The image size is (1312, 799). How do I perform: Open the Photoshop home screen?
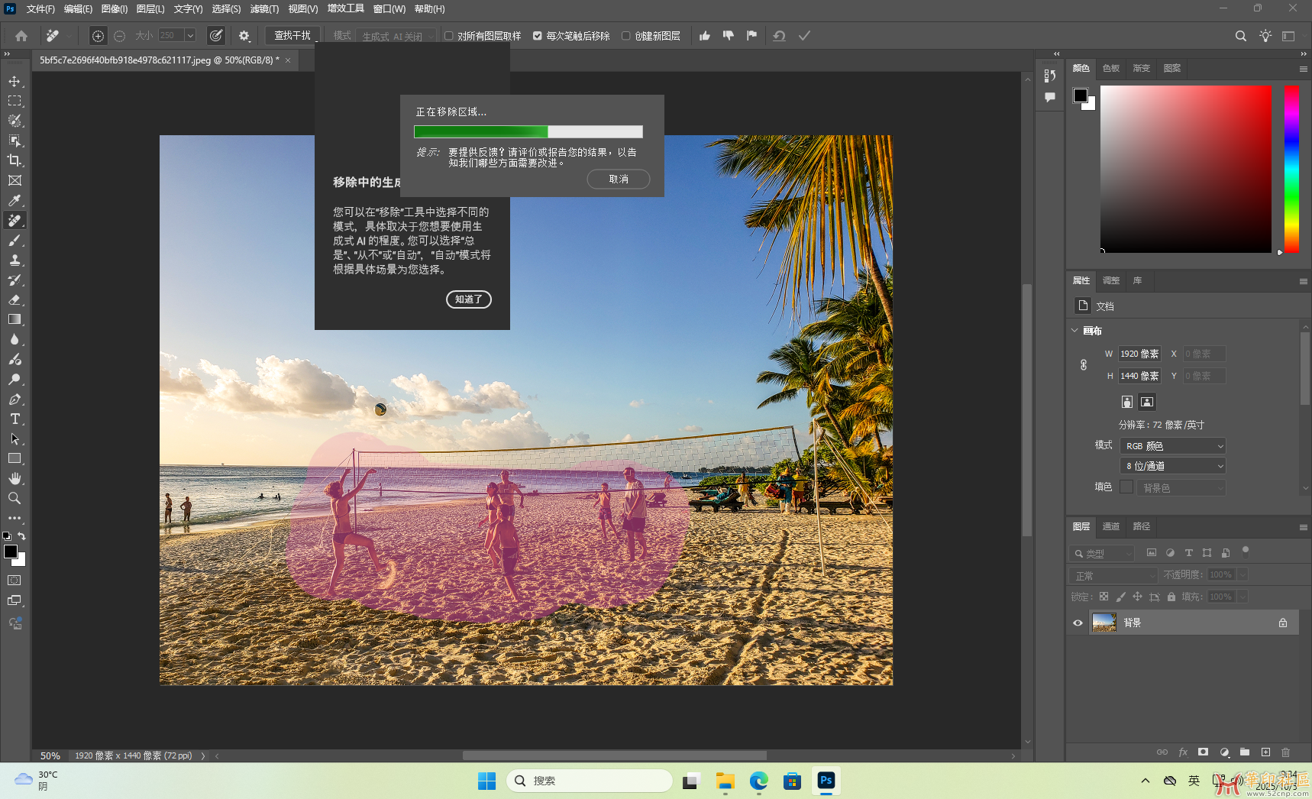click(21, 35)
